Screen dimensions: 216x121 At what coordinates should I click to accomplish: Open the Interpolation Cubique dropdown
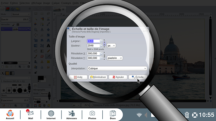[117, 68]
